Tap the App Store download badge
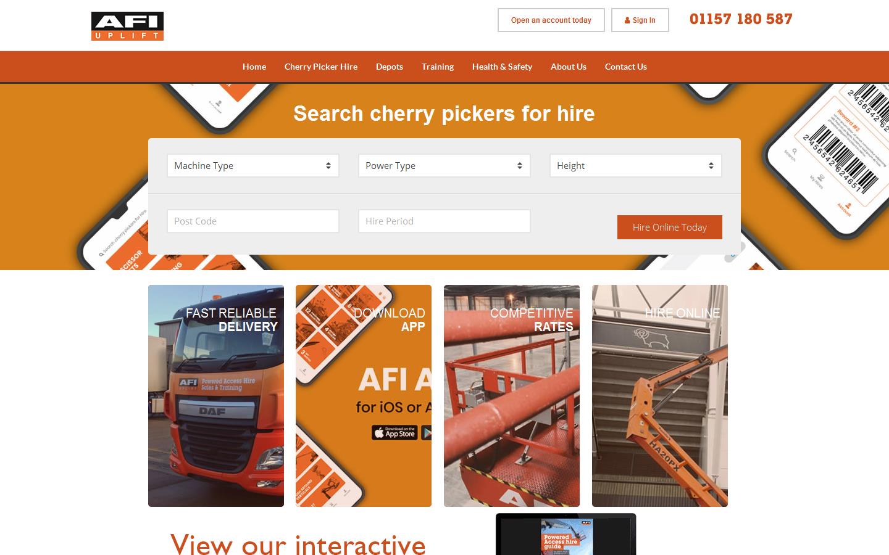 point(394,433)
